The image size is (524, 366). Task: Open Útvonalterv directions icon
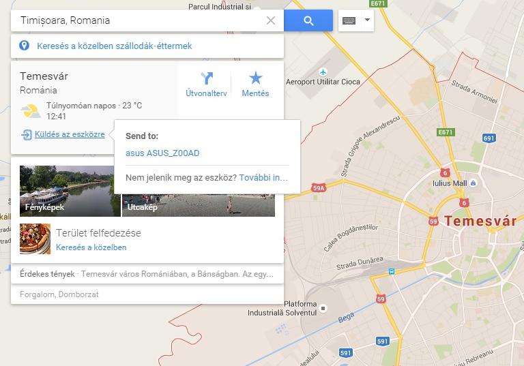pos(206,84)
